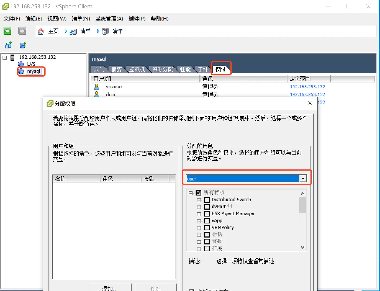Toggle the 所有特权 checkbox
Screen dimensions: 380x291
click(x=198, y=192)
